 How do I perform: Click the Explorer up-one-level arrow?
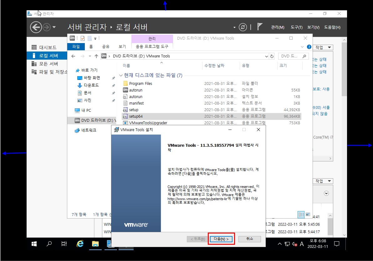(96, 56)
